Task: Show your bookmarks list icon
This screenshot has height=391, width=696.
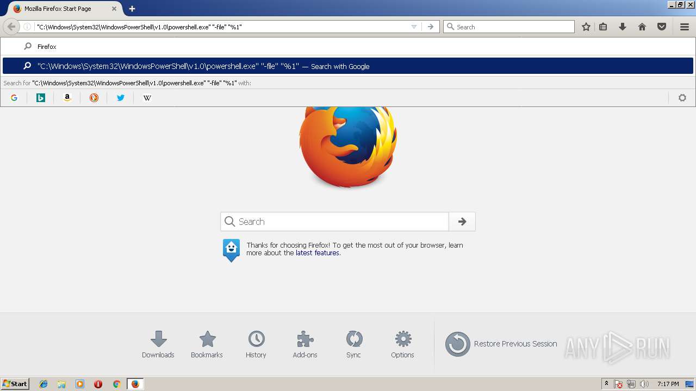Action: tap(603, 27)
